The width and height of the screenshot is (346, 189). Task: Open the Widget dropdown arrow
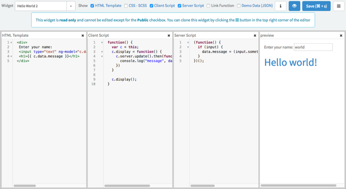[x=71, y=6]
